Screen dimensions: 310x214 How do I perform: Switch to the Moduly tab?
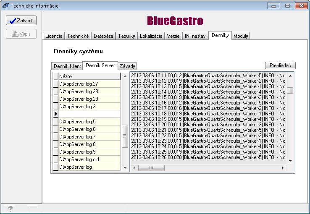[x=241, y=36]
